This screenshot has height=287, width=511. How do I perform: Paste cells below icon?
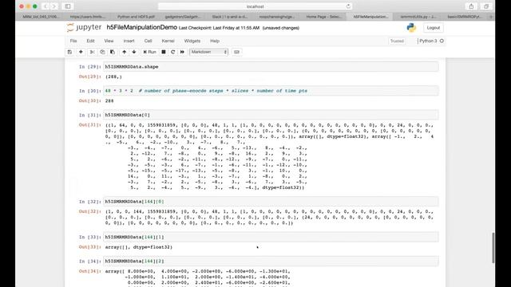pos(113,52)
